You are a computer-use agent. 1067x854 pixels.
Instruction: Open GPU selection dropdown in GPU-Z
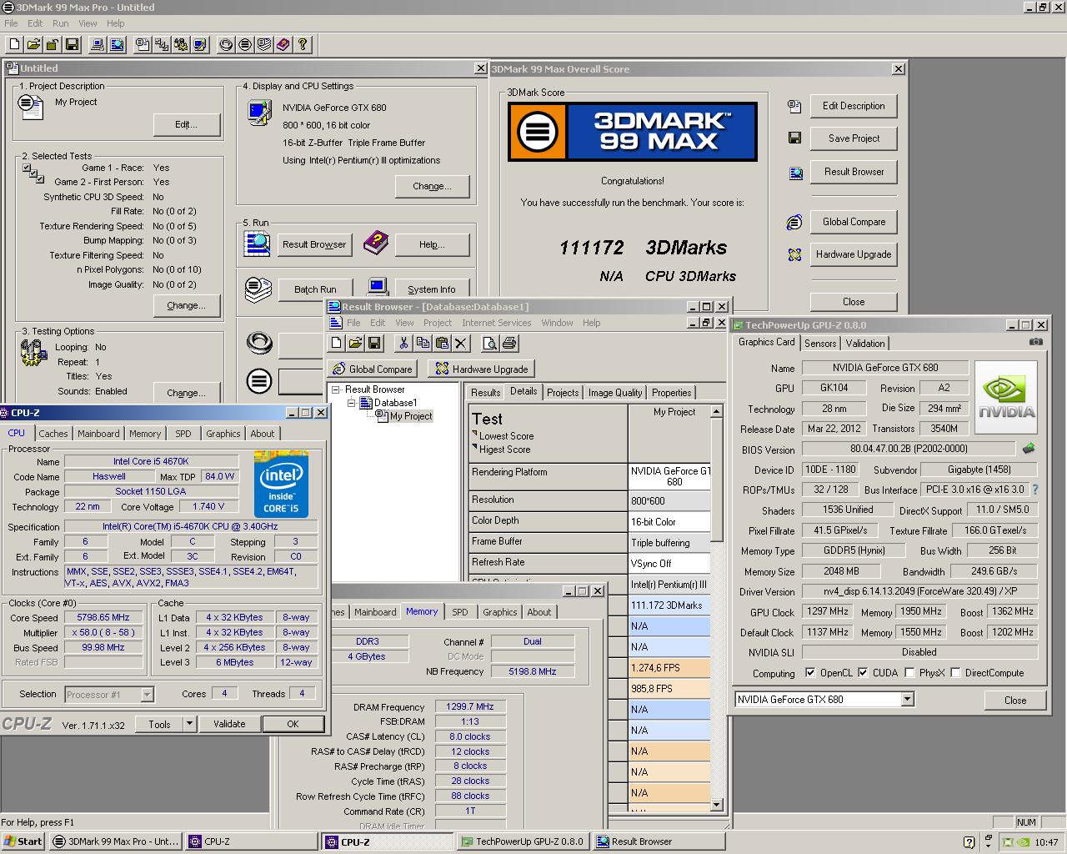[907, 699]
